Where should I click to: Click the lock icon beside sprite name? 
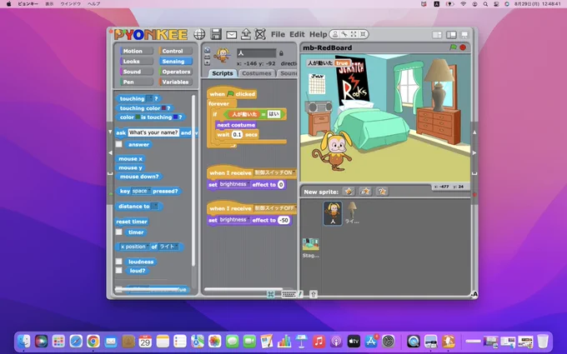pos(281,53)
